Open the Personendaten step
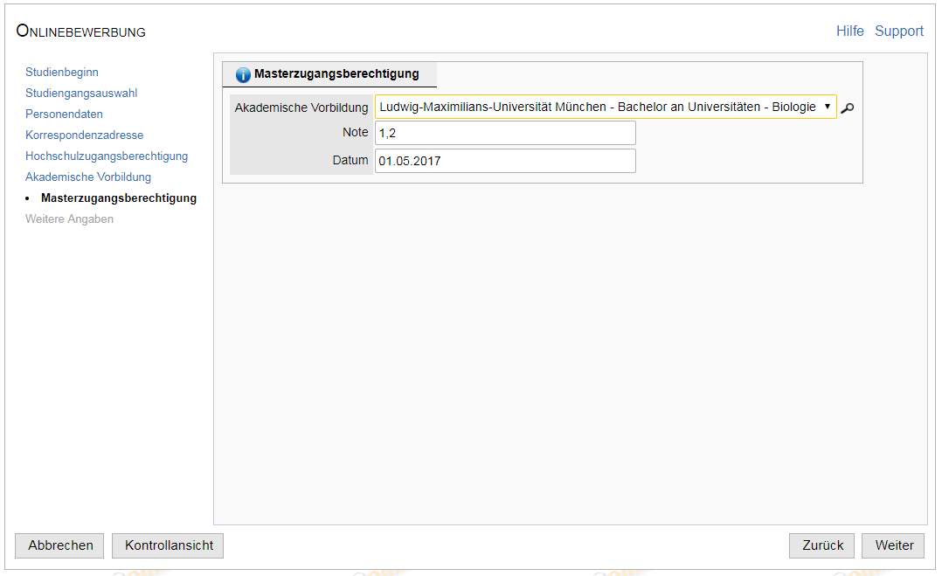The width and height of the screenshot is (942, 576). pyautogui.click(x=64, y=115)
